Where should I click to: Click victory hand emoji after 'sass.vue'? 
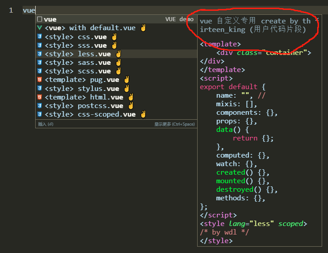(118, 62)
